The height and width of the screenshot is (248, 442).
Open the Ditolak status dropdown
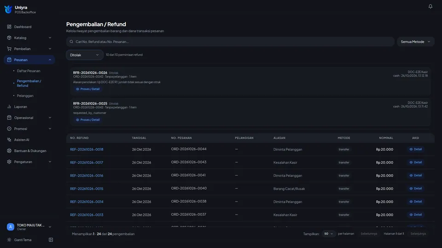pos(85,55)
